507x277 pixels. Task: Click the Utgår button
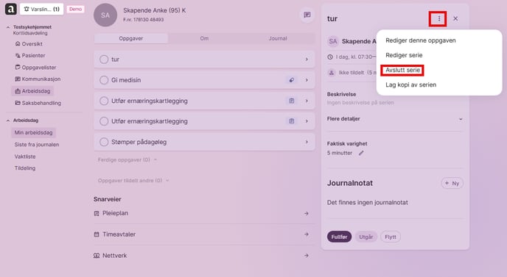pos(366,237)
